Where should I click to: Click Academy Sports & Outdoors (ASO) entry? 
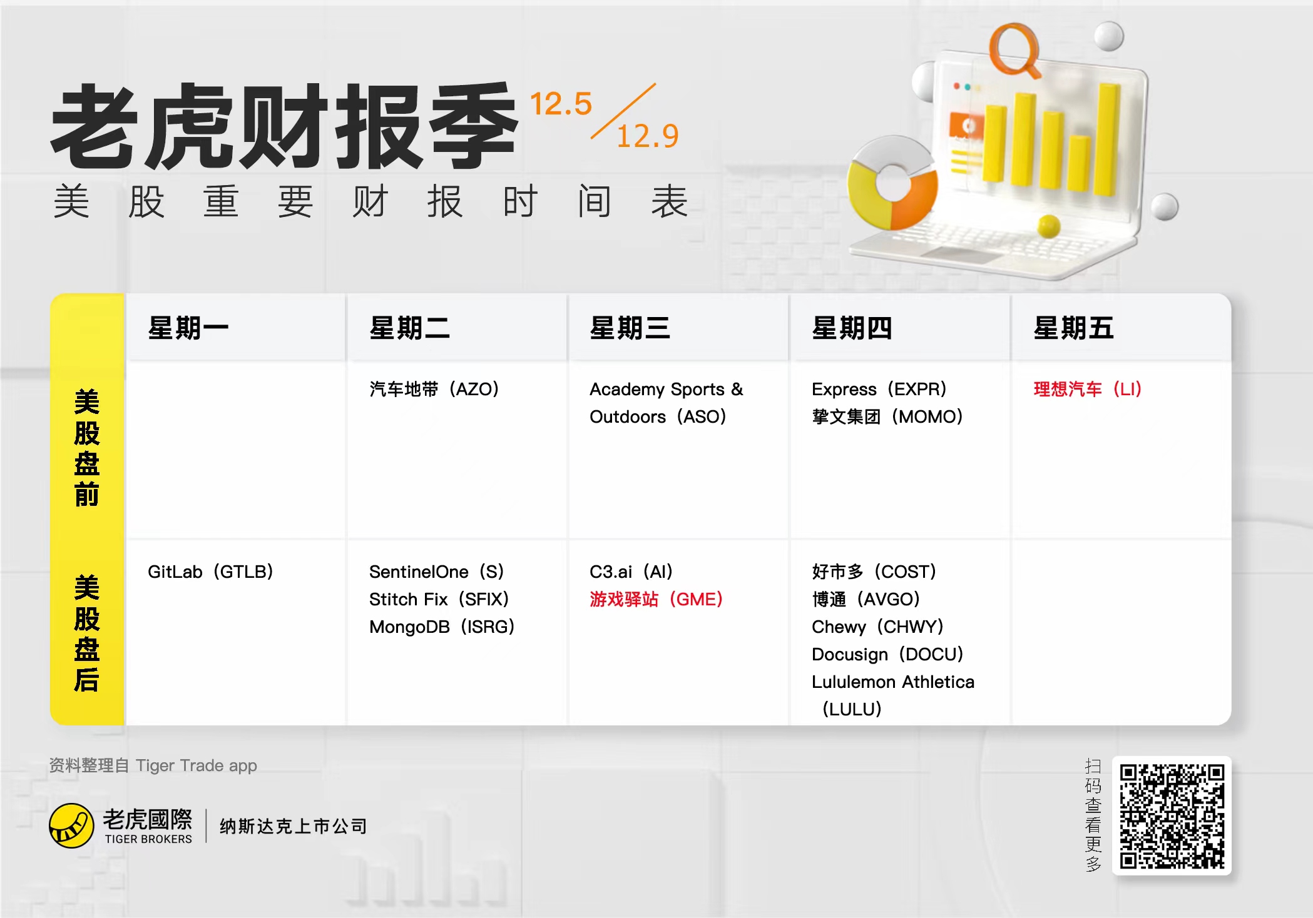(667, 403)
